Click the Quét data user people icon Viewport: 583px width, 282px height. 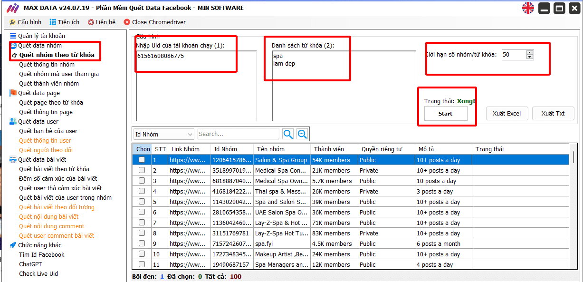(x=13, y=121)
